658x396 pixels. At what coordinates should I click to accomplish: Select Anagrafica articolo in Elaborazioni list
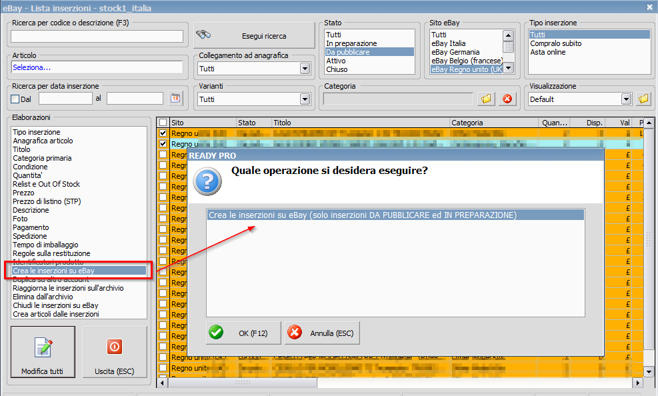pos(43,141)
